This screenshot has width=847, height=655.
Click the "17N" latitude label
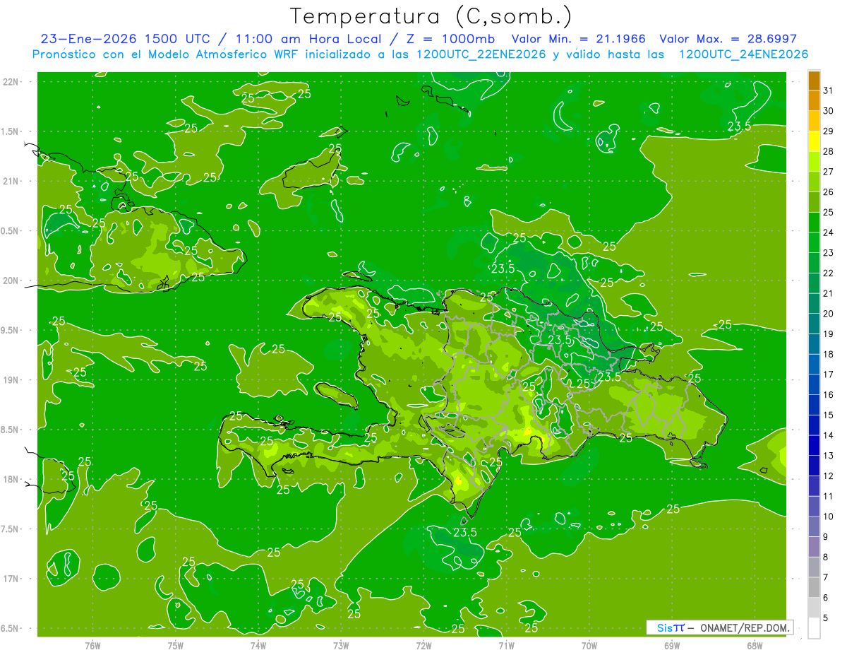coord(11,579)
